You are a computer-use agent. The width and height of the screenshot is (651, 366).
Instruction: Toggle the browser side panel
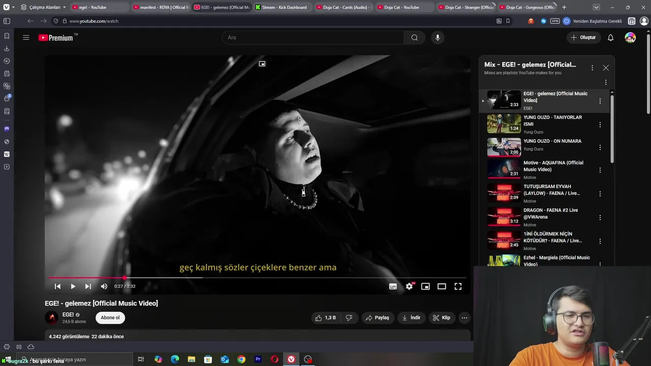pyautogui.click(x=7, y=21)
